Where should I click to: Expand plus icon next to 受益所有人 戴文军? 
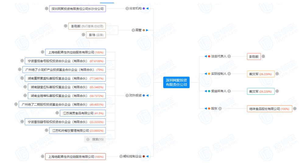tap(277, 91)
